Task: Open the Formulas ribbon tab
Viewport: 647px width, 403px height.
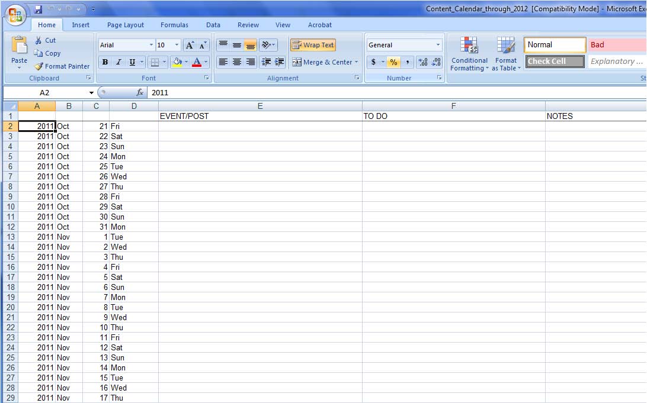Action: pos(174,25)
